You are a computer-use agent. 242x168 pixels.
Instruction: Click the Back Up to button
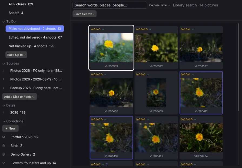[x=16, y=55]
